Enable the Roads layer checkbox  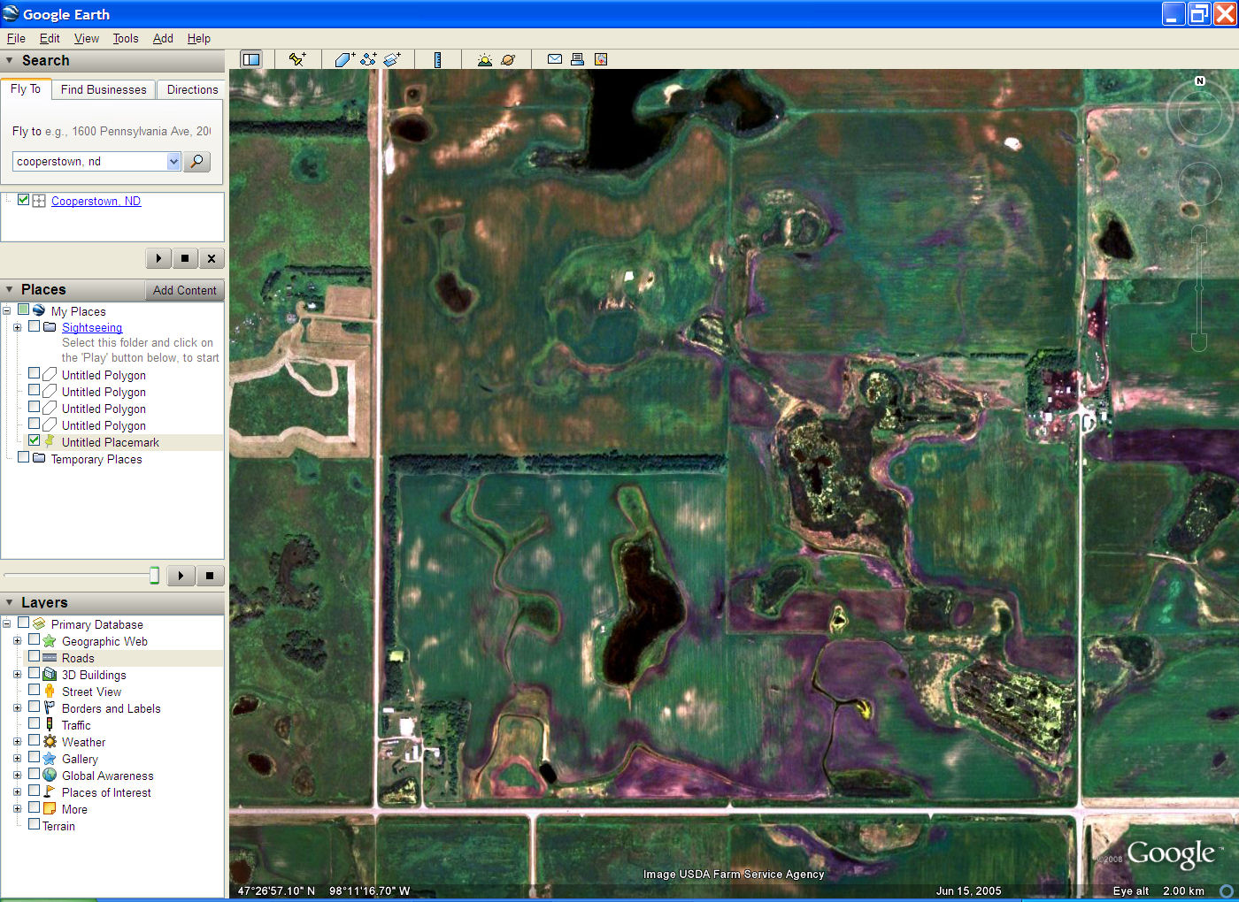[x=34, y=656]
